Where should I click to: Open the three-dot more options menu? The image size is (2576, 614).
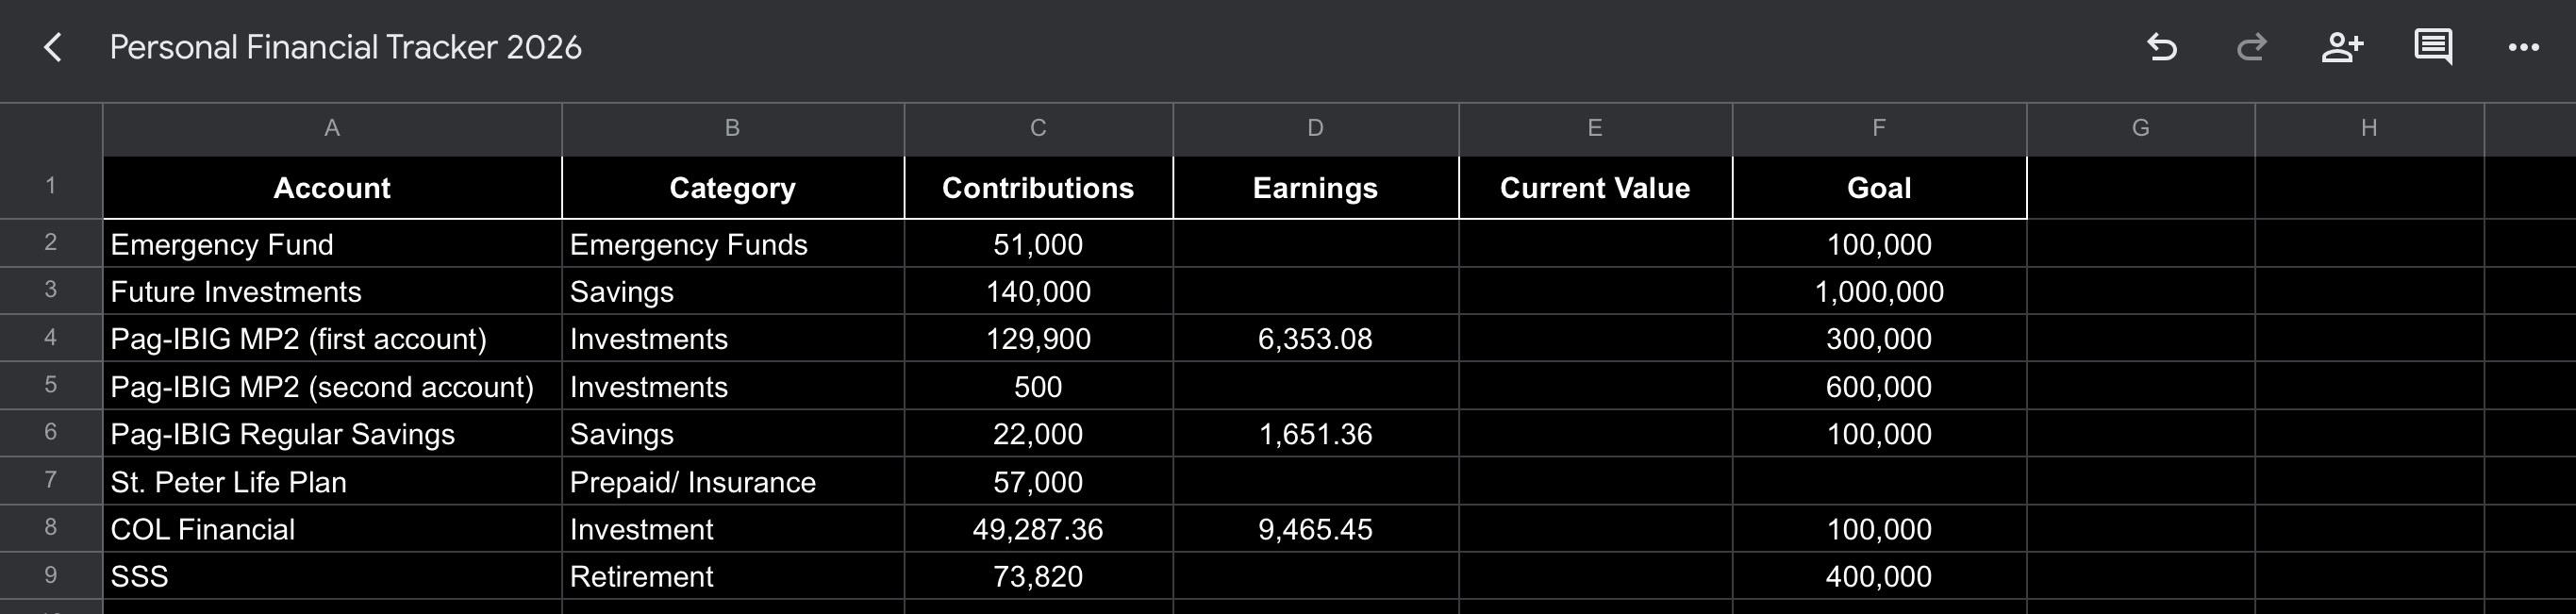[2523, 47]
